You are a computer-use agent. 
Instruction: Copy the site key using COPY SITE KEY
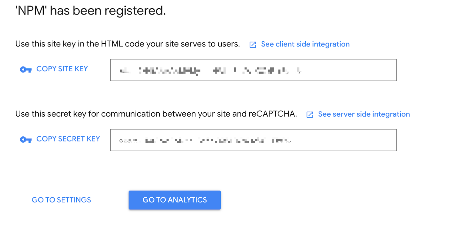tap(62, 69)
